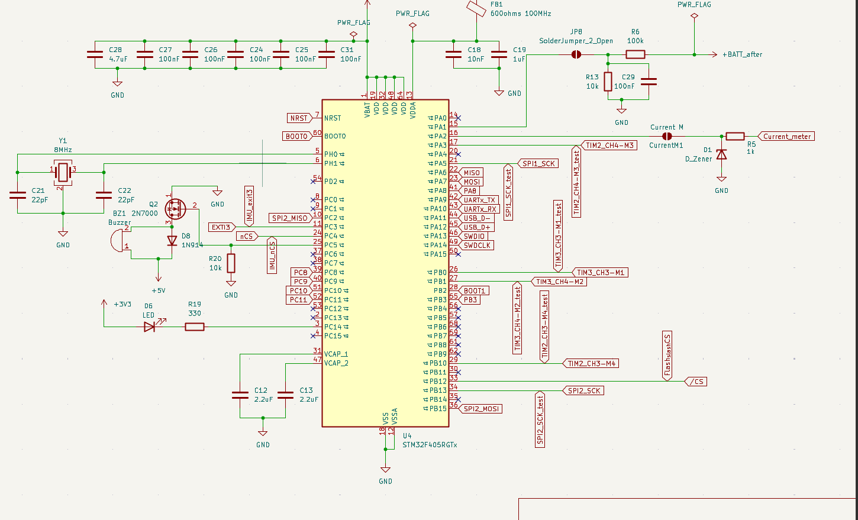858x520 pixels.
Task: Click the SPI2_MISO label
Action: tap(291, 218)
